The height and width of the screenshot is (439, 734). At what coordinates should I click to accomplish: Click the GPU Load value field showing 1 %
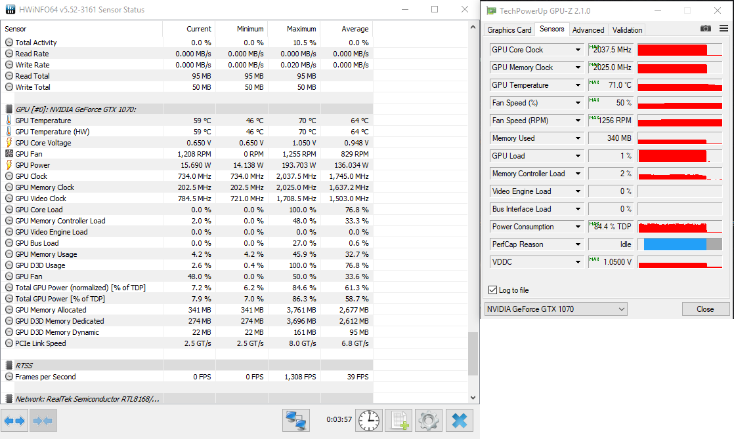coord(611,156)
